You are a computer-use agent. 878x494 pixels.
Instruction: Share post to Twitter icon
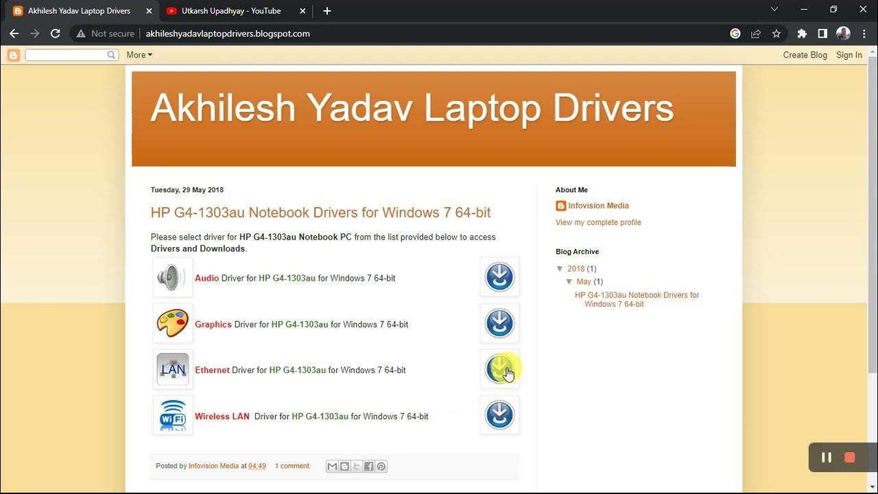point(357,466)
